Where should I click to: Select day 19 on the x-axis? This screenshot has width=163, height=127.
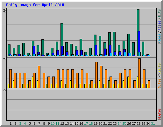pos(96,124)
